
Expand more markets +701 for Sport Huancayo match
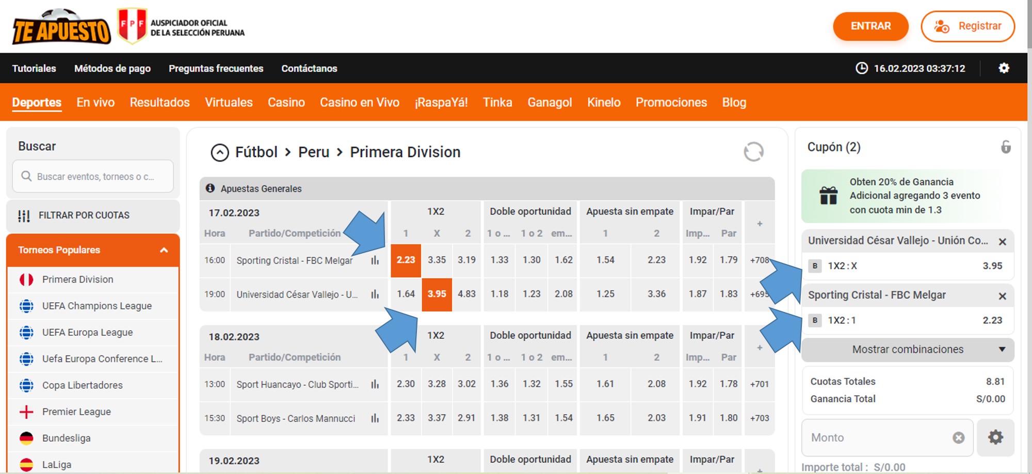[760, 384]
